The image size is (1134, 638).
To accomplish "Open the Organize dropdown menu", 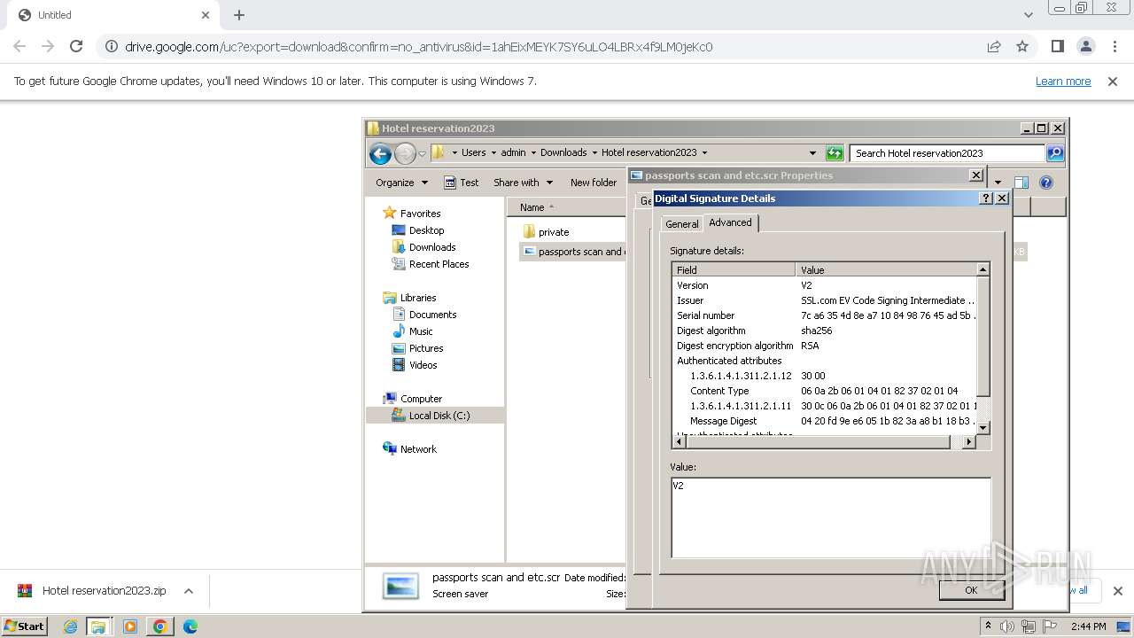I will click(401, 183).
